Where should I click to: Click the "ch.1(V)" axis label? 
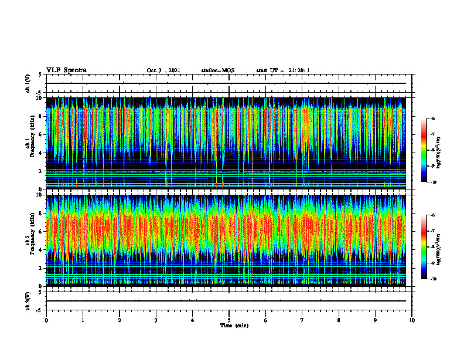tap(28, 83)
